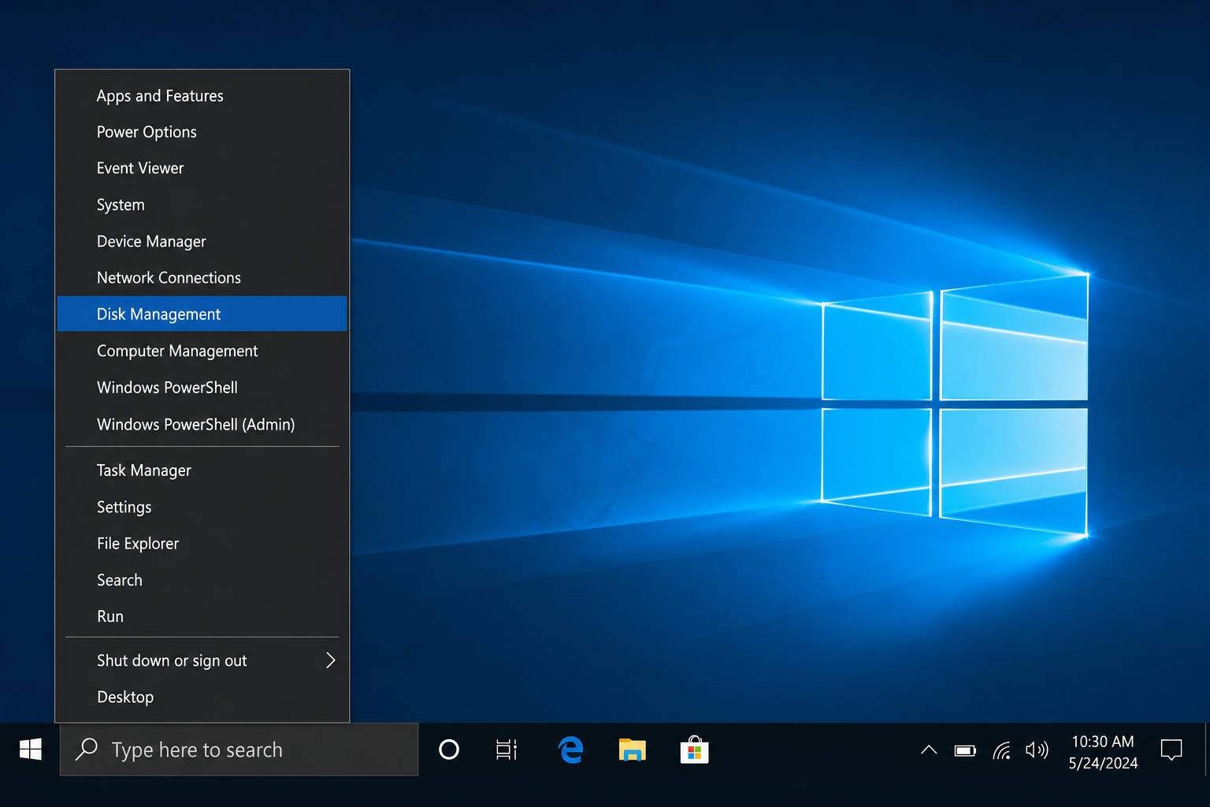
Task: Launch Microsoft Edge from the taskbar
Action: click(x=571, y=749)
